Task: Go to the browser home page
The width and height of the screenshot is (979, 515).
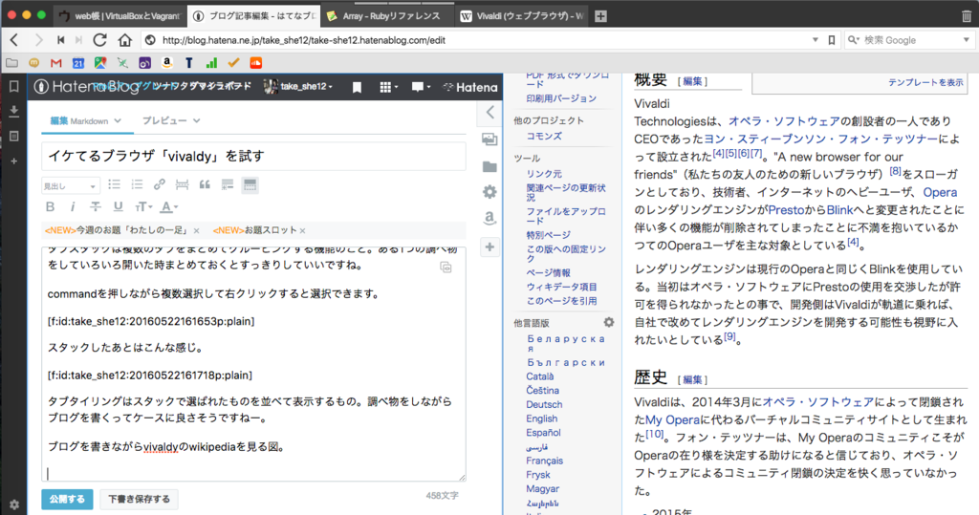Action: pyautogui.click(x=125, y=40)
